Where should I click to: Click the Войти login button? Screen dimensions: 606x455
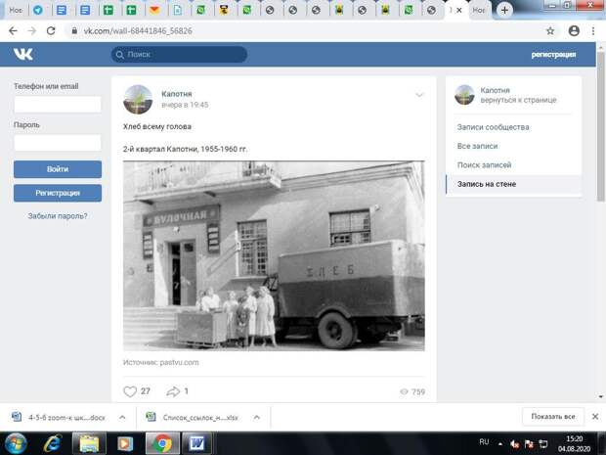click(x=58, y=169)
